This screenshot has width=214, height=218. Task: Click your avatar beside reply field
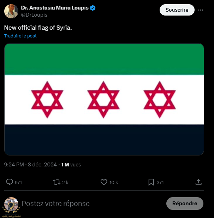[11, 204]
